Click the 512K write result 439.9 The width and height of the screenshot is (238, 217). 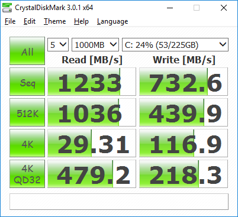(x=184, y=112)
